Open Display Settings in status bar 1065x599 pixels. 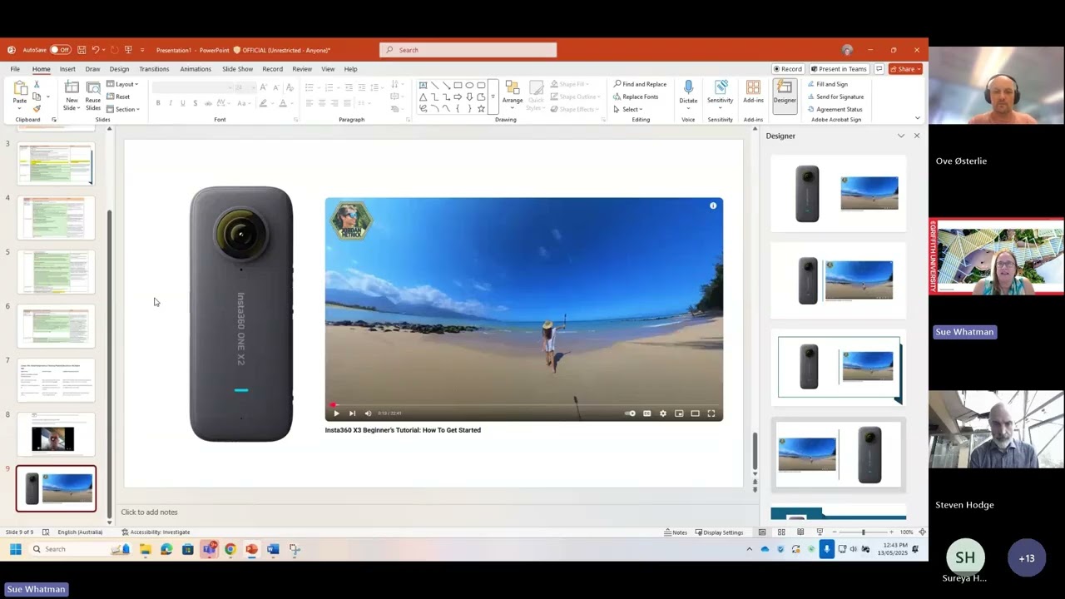coord(719,532)
